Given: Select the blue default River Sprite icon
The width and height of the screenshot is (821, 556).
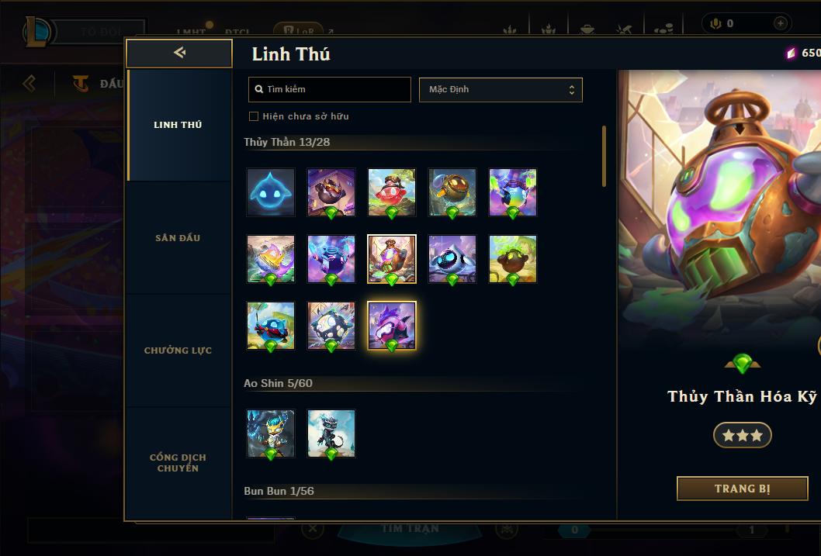Looking at the screenshot, I should pyautogui.click(x=271, y=192).
